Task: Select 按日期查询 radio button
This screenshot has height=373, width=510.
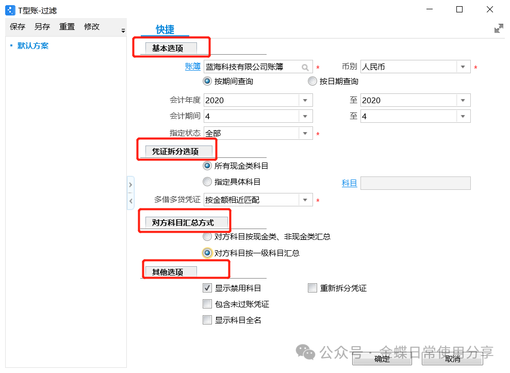Action: click(x=312, y=81)
